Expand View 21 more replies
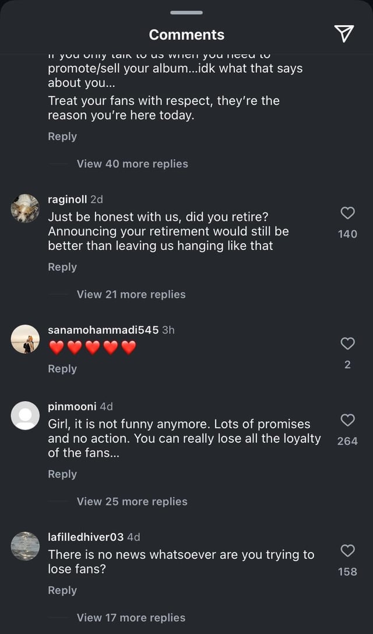Image resolution: width=373 pixels, height=634 pixels. coord(131,294)
